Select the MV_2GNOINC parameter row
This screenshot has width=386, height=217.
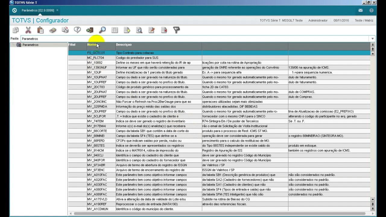coord(219,102)
